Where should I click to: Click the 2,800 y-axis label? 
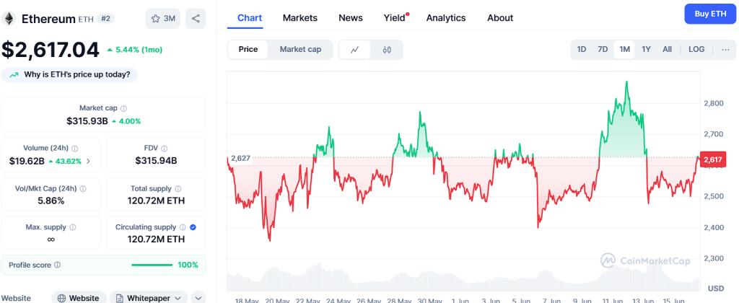714,103
